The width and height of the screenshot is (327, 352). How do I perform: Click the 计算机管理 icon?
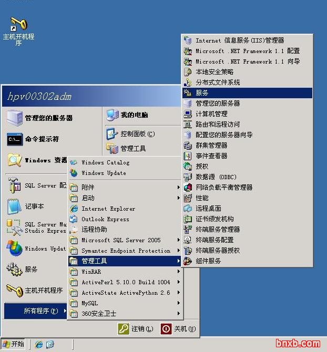(188, 114)
